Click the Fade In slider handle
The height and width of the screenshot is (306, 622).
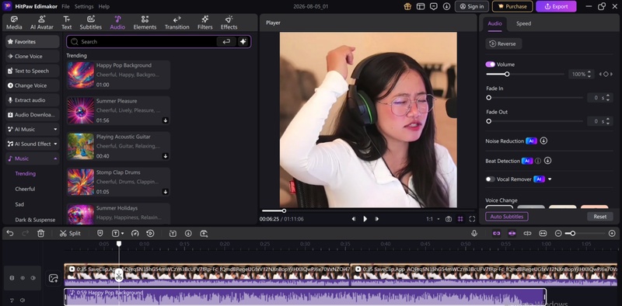tap(489, 98)
